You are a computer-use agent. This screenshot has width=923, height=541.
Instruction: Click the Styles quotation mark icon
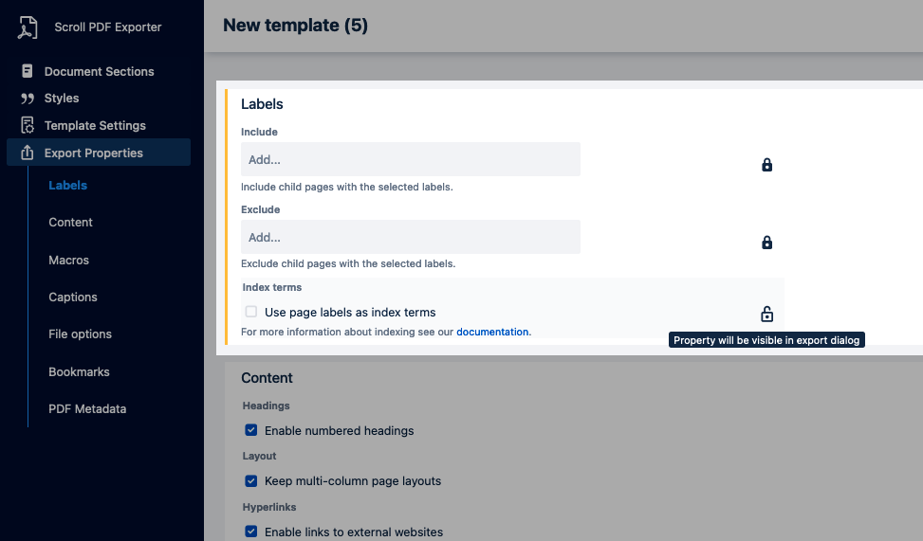[28, 99]
